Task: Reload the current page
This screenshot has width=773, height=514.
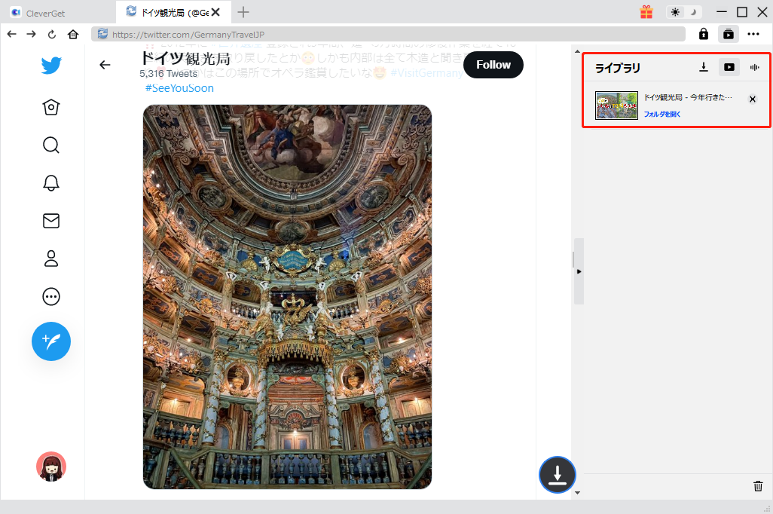Action: point(52,34)
